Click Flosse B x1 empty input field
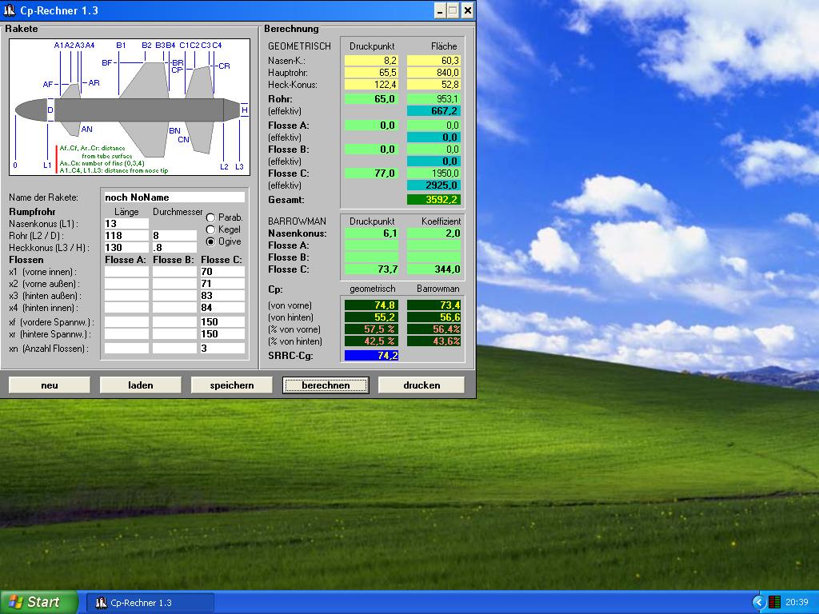 coord(174,272)
